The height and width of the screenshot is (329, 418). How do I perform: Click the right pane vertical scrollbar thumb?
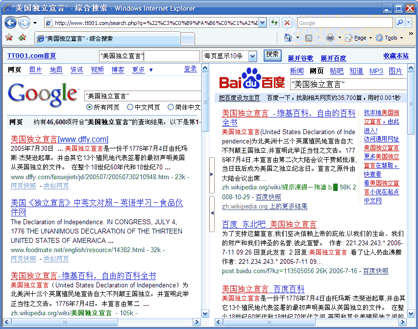point(411,103)
